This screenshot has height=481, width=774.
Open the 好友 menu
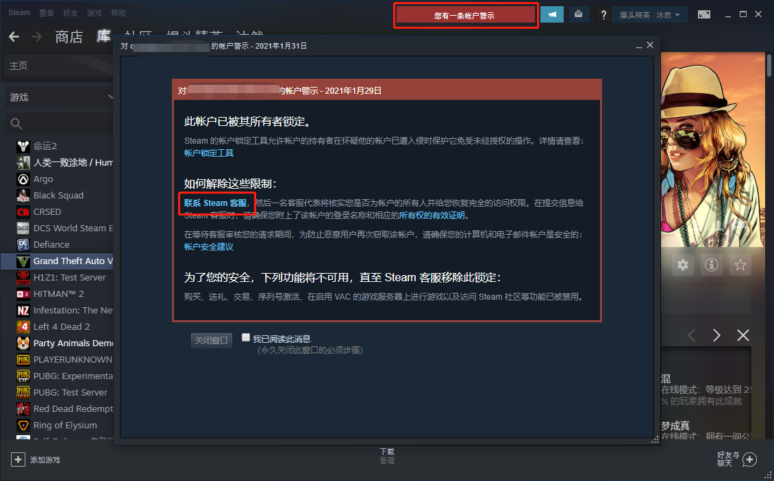(x=70, y=13)
